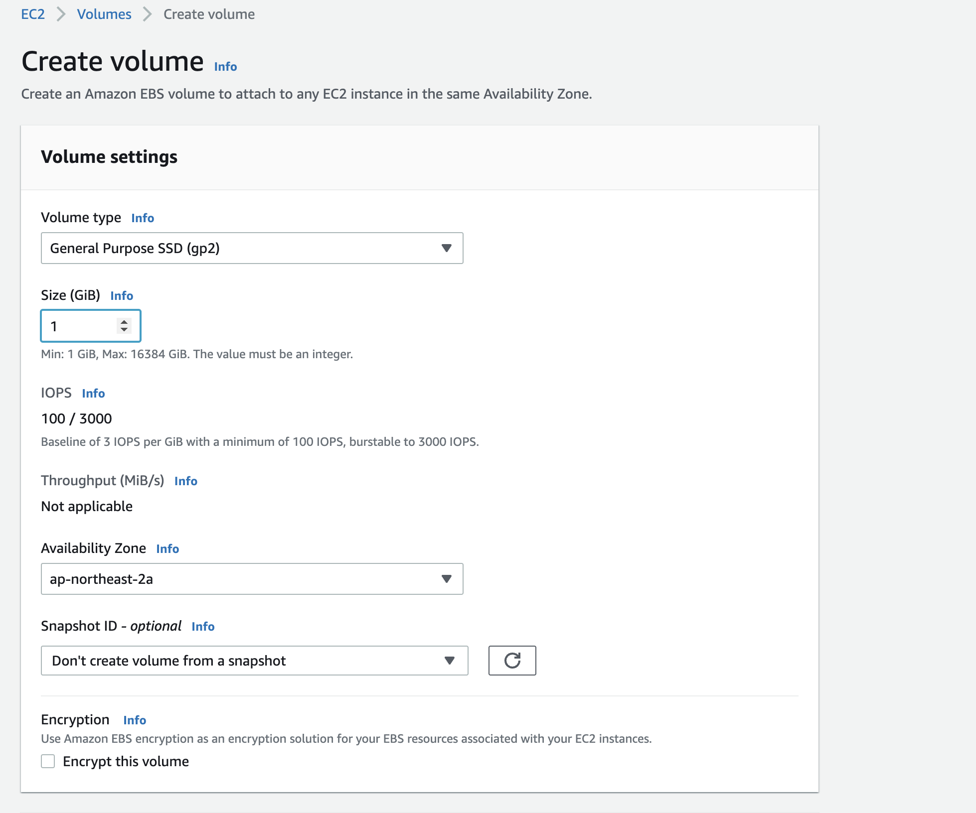
Task: Click the Encrypt this volume label text
Action: [x=126, y=761]
